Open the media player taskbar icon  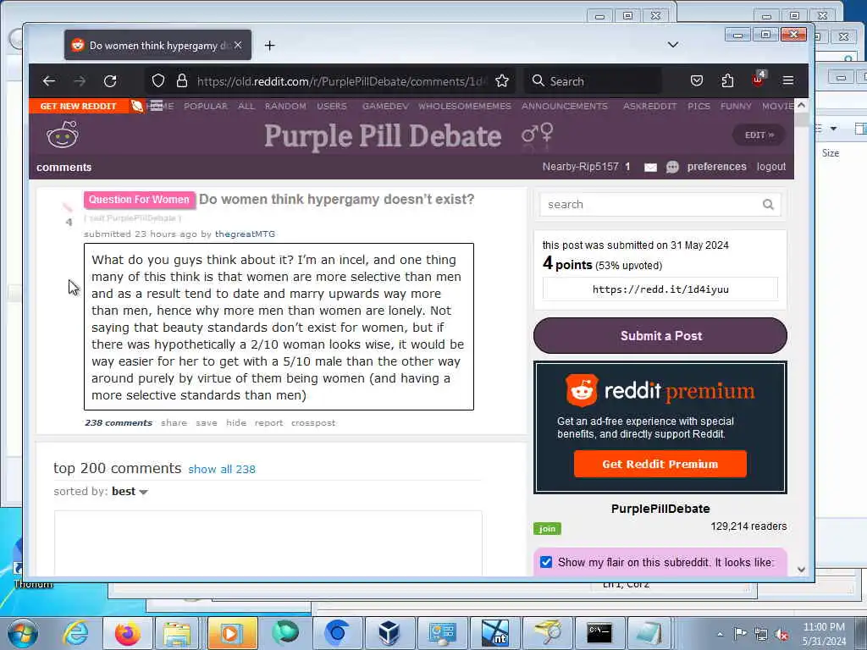pyautogui.click(x=232, y=633)
